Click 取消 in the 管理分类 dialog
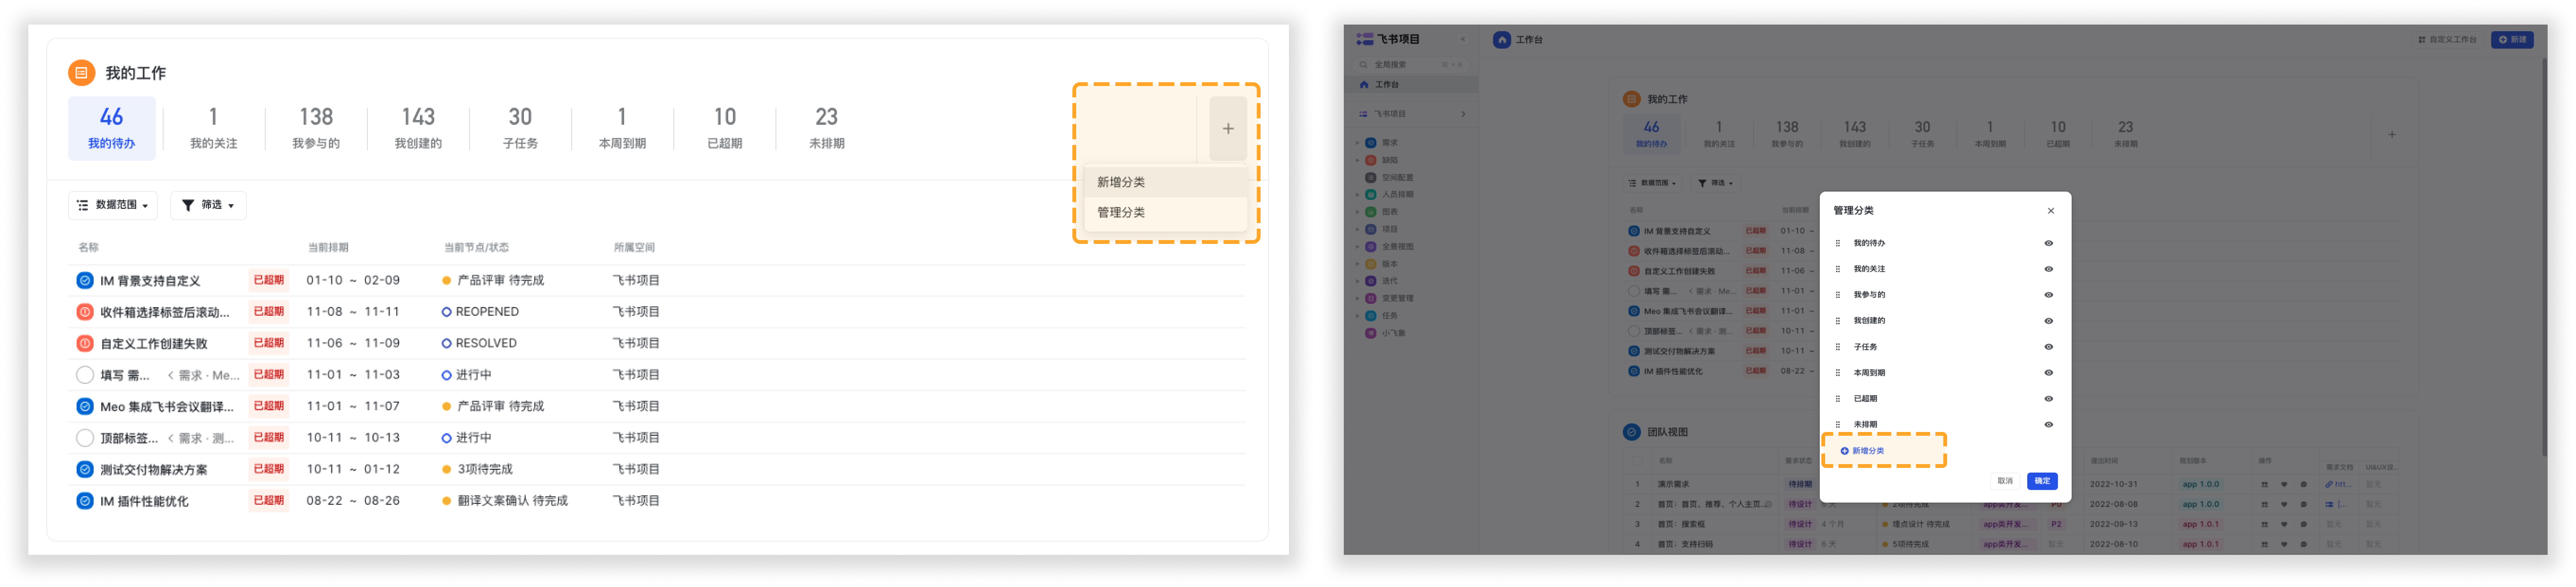 (2005, 481)
